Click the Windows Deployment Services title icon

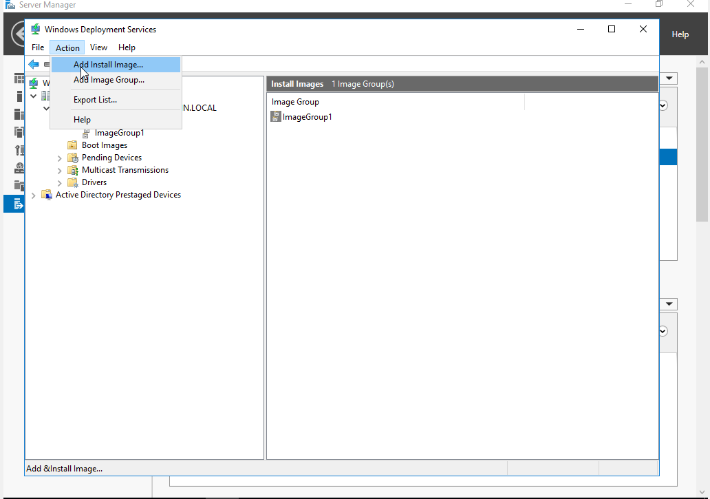point(36,30)
